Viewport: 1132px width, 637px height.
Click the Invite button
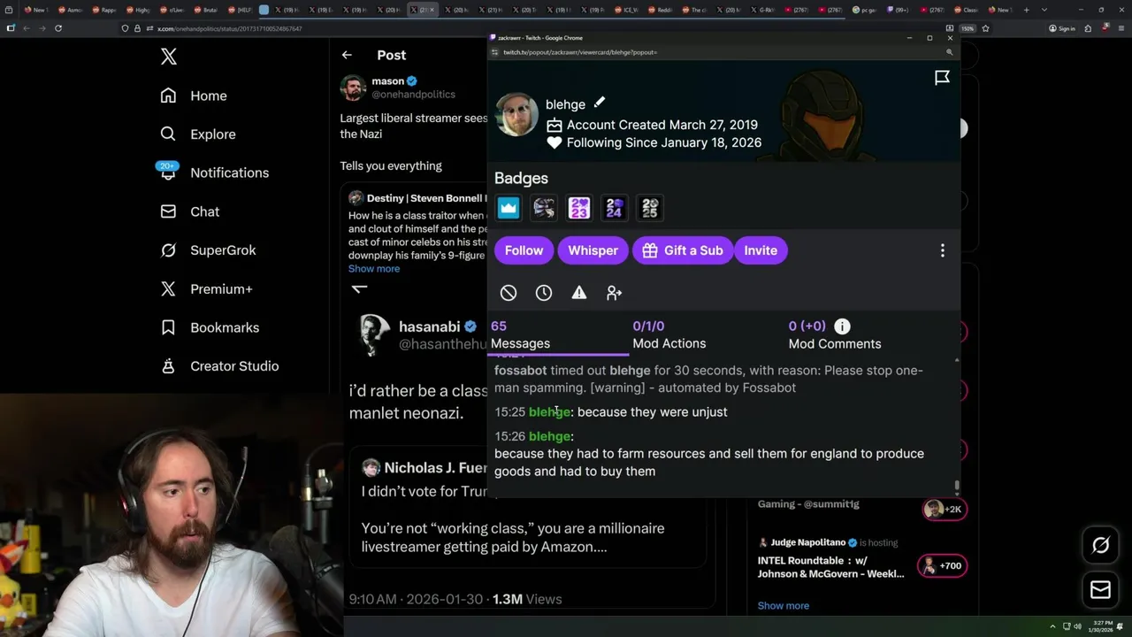tap(761, 250)
